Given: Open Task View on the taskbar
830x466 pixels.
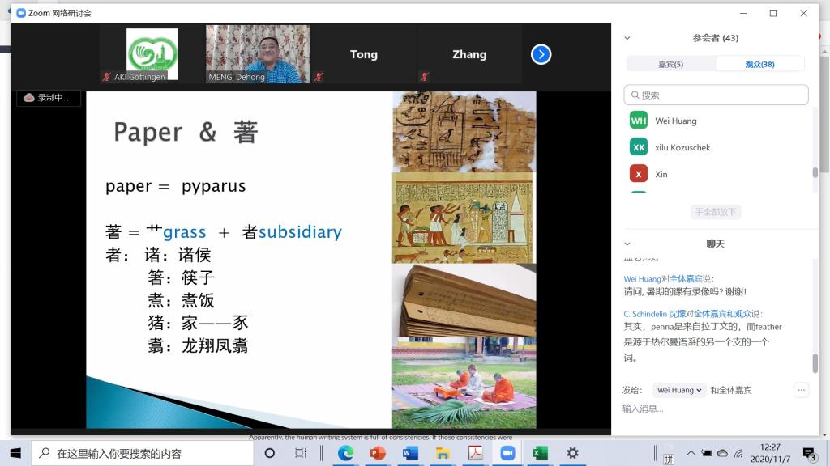Looking at the screenshot, I should coord(300,453).
